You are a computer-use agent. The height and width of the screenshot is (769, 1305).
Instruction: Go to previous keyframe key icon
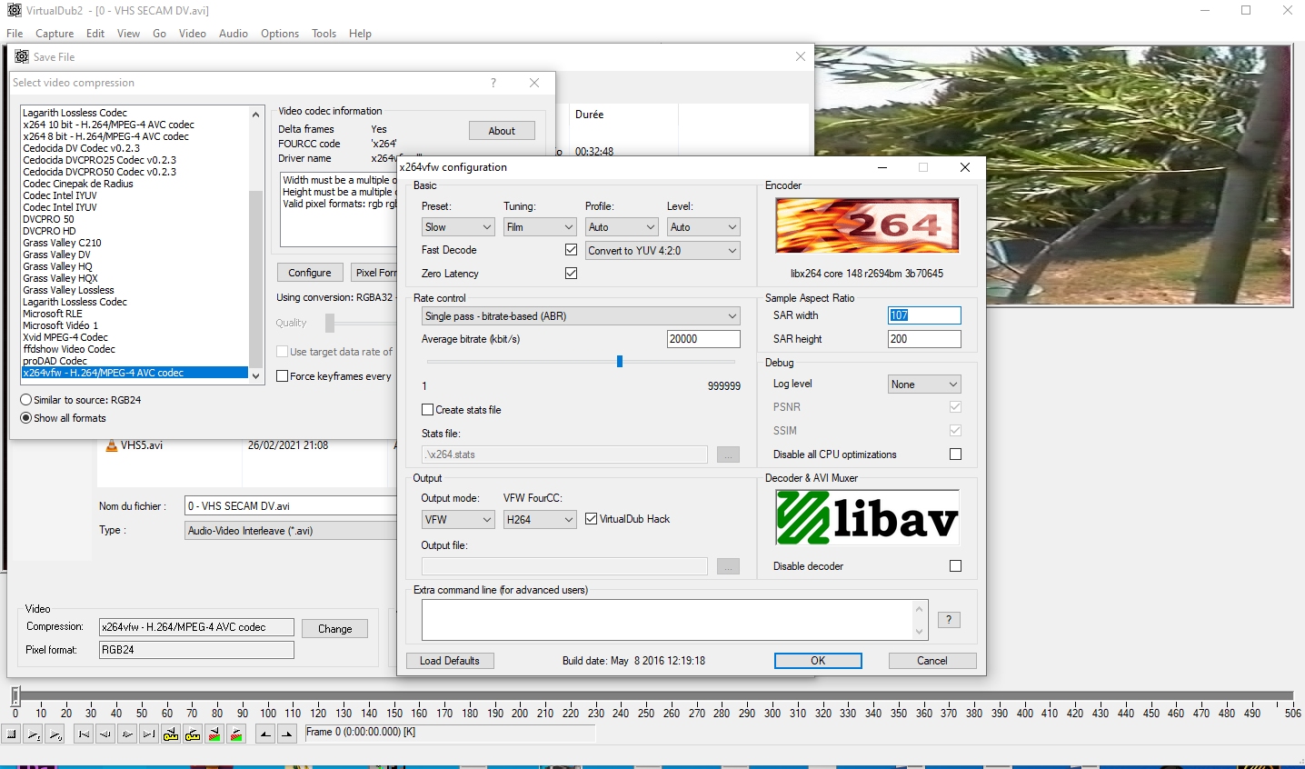tap(171, 734)
